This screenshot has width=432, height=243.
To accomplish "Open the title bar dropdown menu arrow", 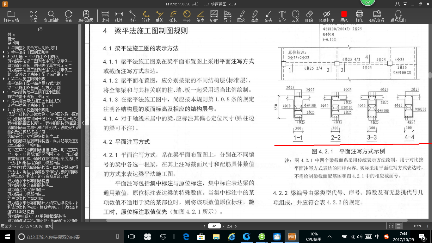I will coord(405,4).
